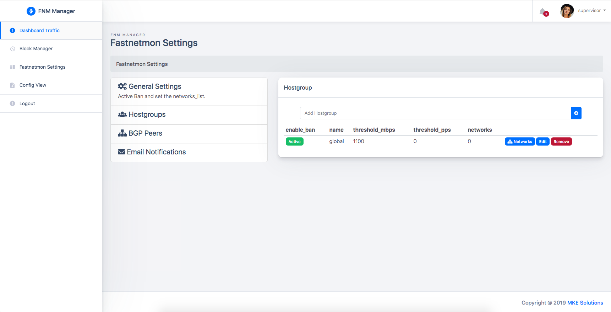Open the General Settings section
611x312 pixels.
(189, 92)
